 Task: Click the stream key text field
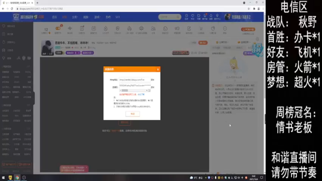[135, 85]
